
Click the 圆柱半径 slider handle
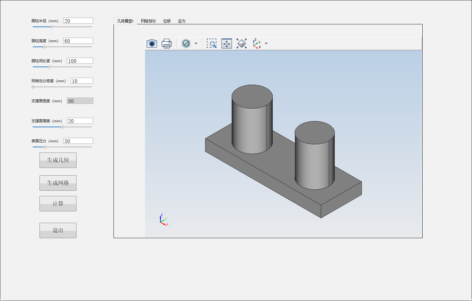[52, 27]
